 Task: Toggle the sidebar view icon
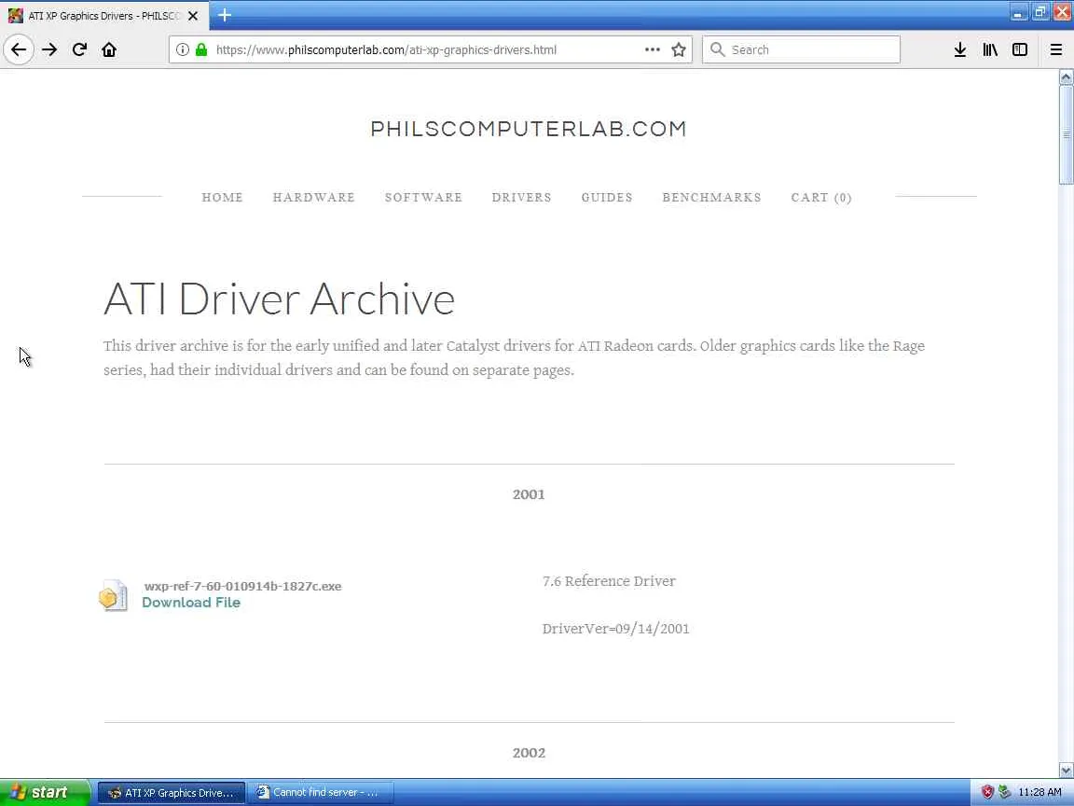click(1020, 49)
